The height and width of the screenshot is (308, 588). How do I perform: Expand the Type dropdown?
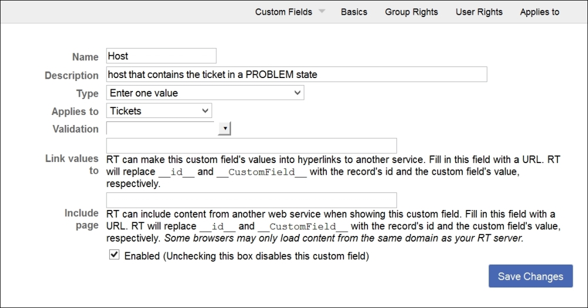coord(205,93)
